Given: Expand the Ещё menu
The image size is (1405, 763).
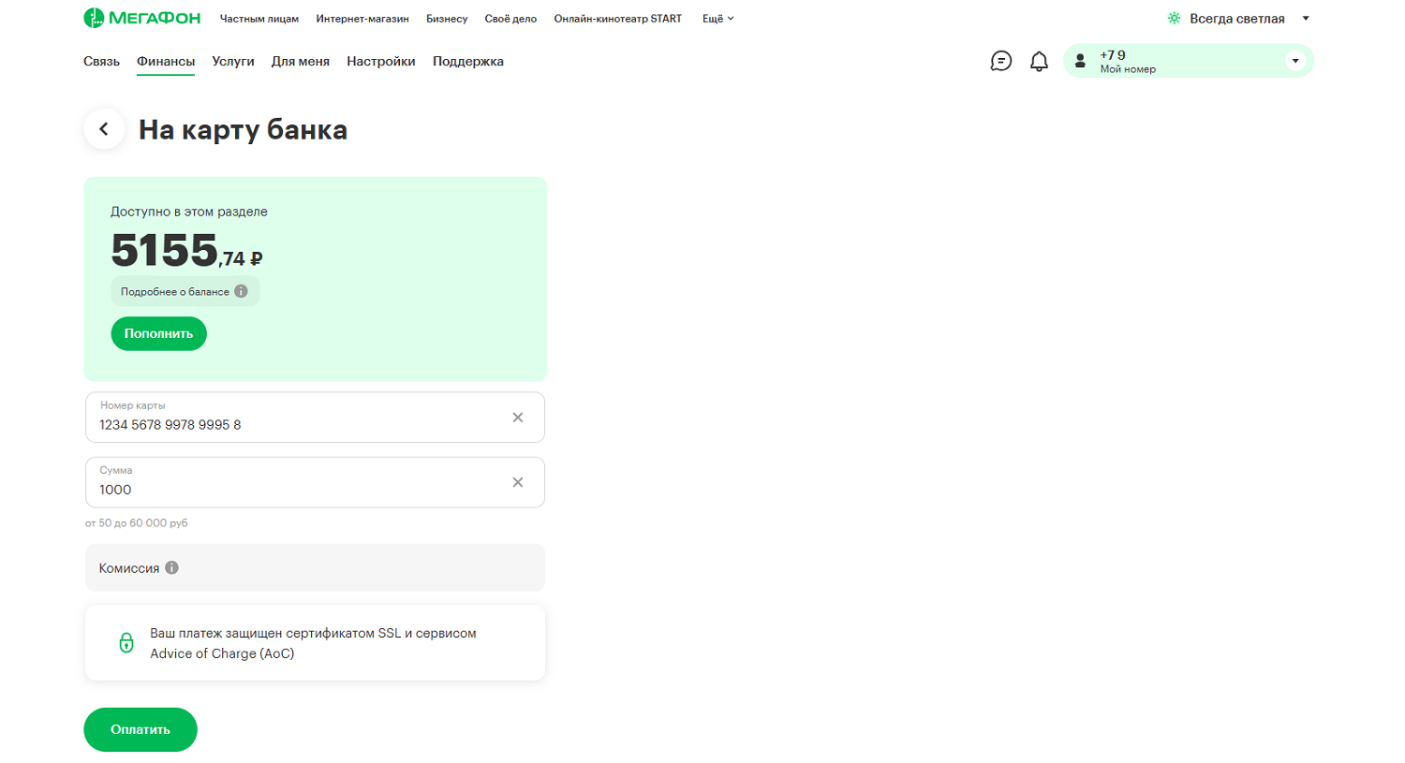Looking at the screenshot, I should [x=717, y=19].
